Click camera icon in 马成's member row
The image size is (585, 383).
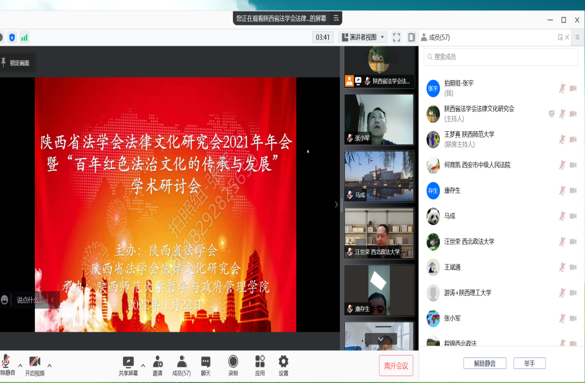(573, 216)
